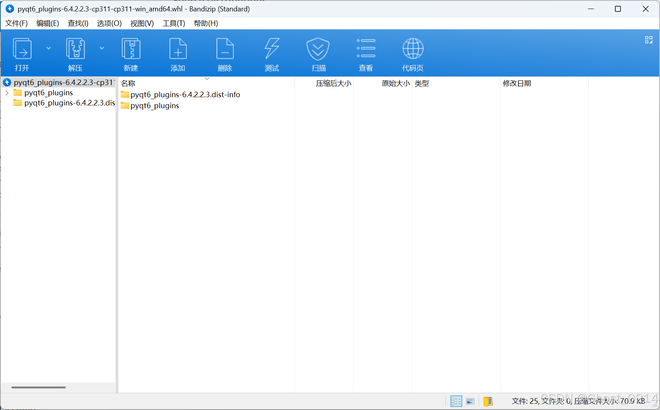Click the View (查看) list icon
Screen dimensions: 660x410
(x=366, y=48)
